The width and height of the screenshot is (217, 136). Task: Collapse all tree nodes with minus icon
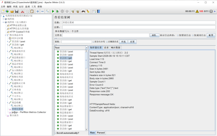[43, 11]
